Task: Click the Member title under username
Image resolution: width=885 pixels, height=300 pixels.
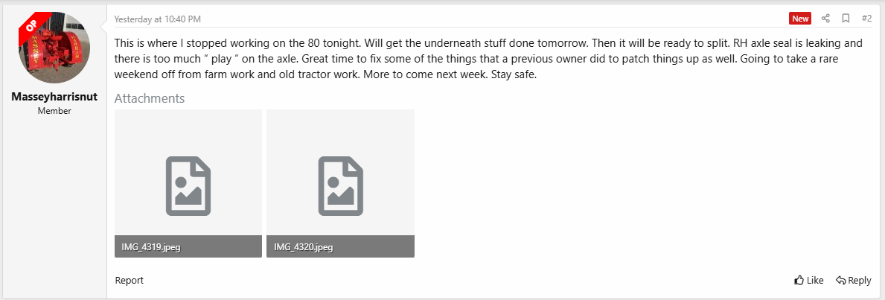Action: (54, 112)
